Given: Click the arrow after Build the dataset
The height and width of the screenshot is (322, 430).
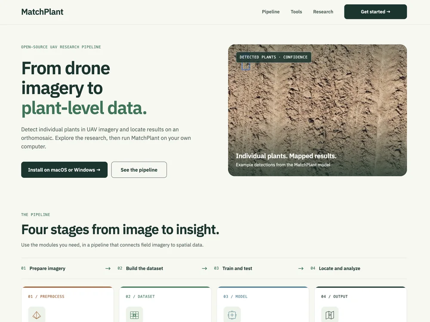Looking at the screenshot, I should (204, 269).
